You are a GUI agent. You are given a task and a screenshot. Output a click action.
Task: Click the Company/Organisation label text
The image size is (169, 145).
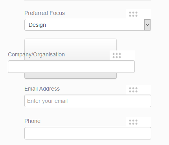(x=36, y=54)
